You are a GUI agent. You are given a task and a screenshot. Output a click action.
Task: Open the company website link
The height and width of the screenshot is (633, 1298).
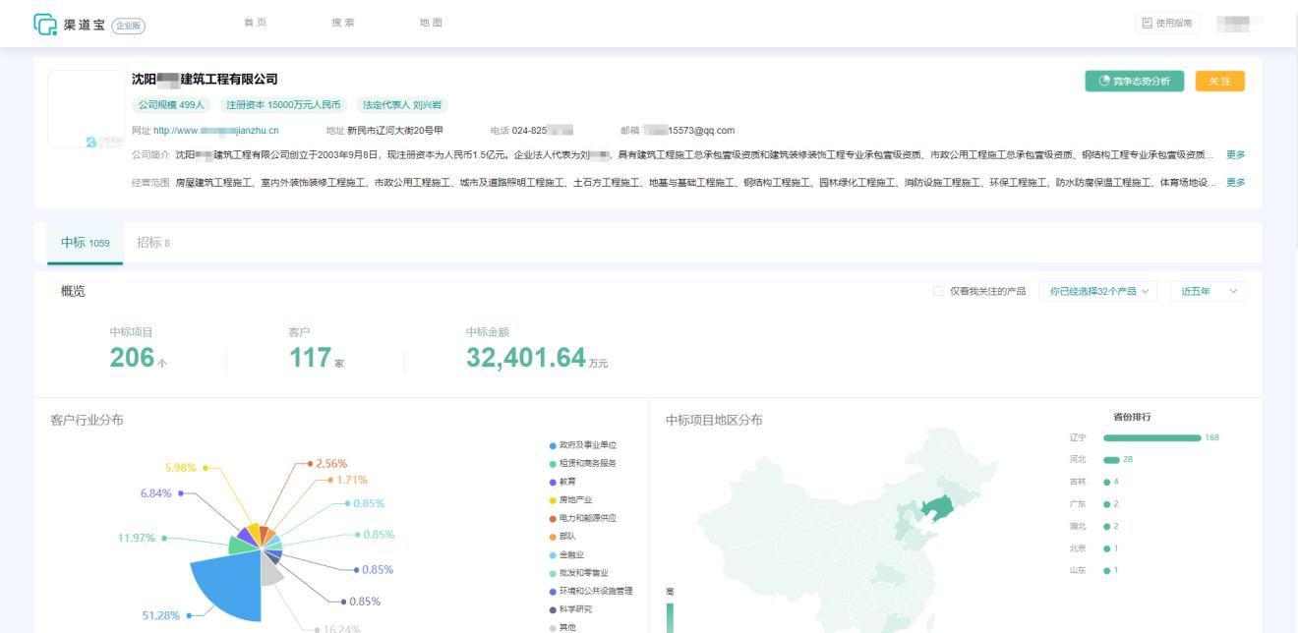click(x=215, y=130)
